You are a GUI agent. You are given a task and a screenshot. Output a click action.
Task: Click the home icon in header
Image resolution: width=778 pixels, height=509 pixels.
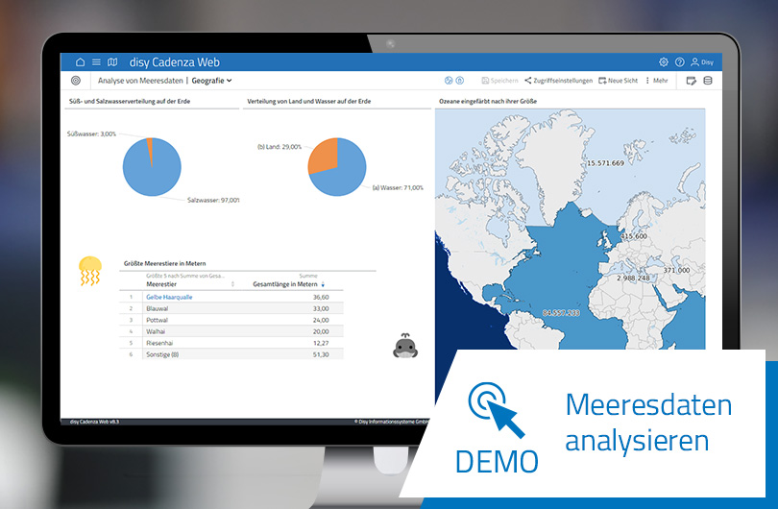(x=80, y=61)
